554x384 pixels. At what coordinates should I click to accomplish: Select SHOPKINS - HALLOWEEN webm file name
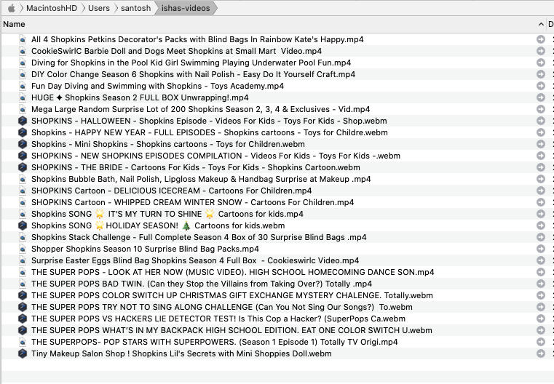click(209, 121)
